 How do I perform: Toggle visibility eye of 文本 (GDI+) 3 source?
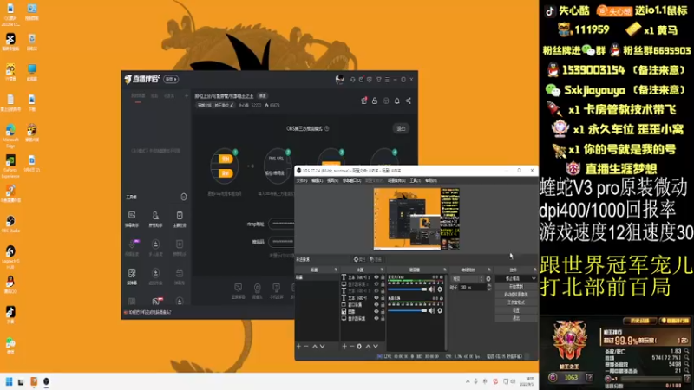tap(376, 291)
